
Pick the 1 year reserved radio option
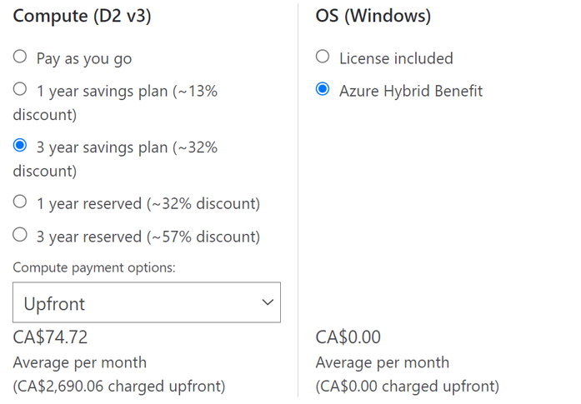[20, 202]
